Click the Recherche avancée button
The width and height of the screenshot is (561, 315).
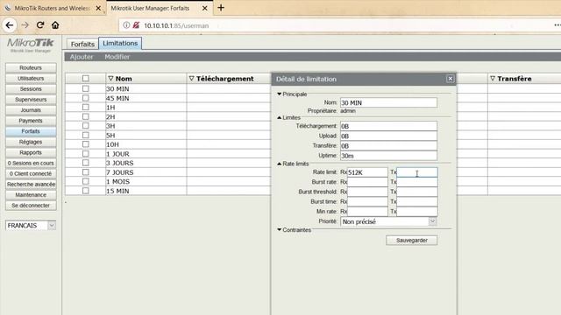pyautogui.click(x=31, y=185)
